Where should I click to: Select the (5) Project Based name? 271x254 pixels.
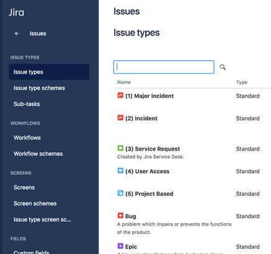click(149, 194)
